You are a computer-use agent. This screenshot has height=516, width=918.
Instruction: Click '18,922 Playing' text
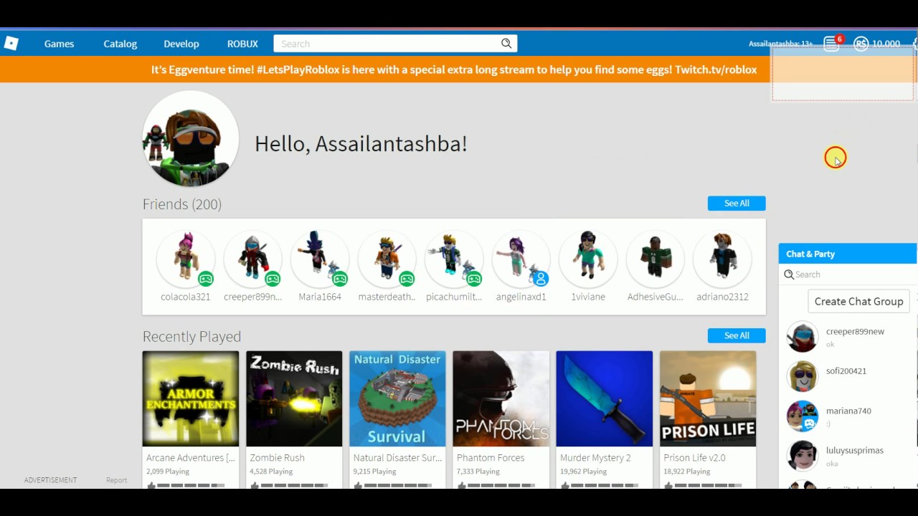pos(686,472)
